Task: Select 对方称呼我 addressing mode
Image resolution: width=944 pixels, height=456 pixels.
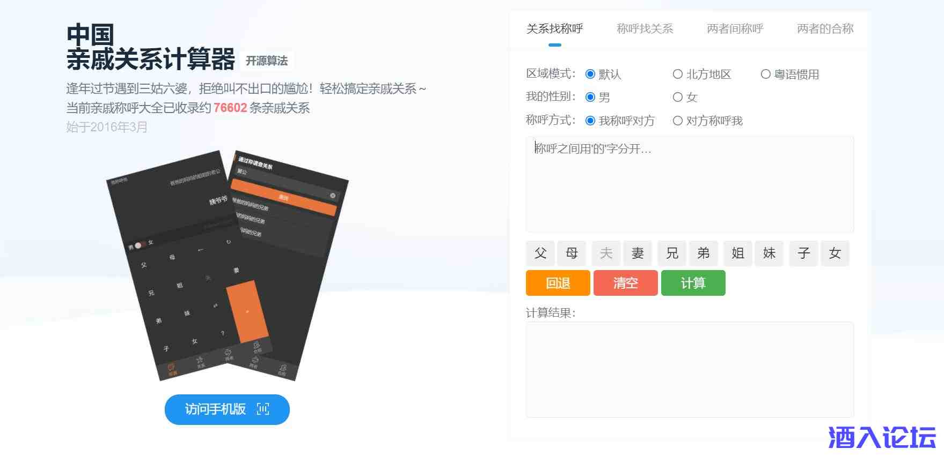Action: 678,121
